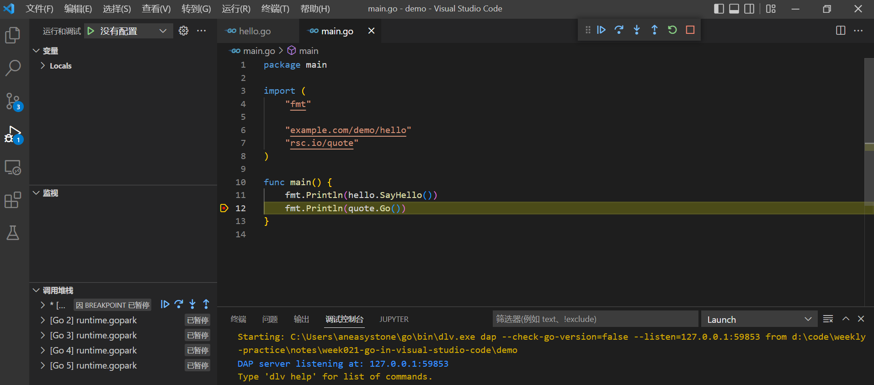Step over from call stack row
874x385 pixels.
click(x=179, y=304)
